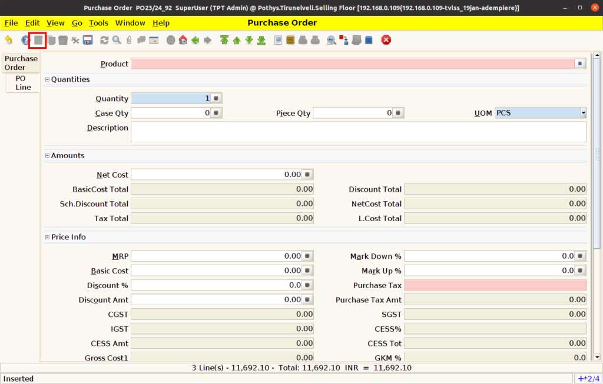Open the Help toolbar icon
603x384 pixels.
point(25,40)
